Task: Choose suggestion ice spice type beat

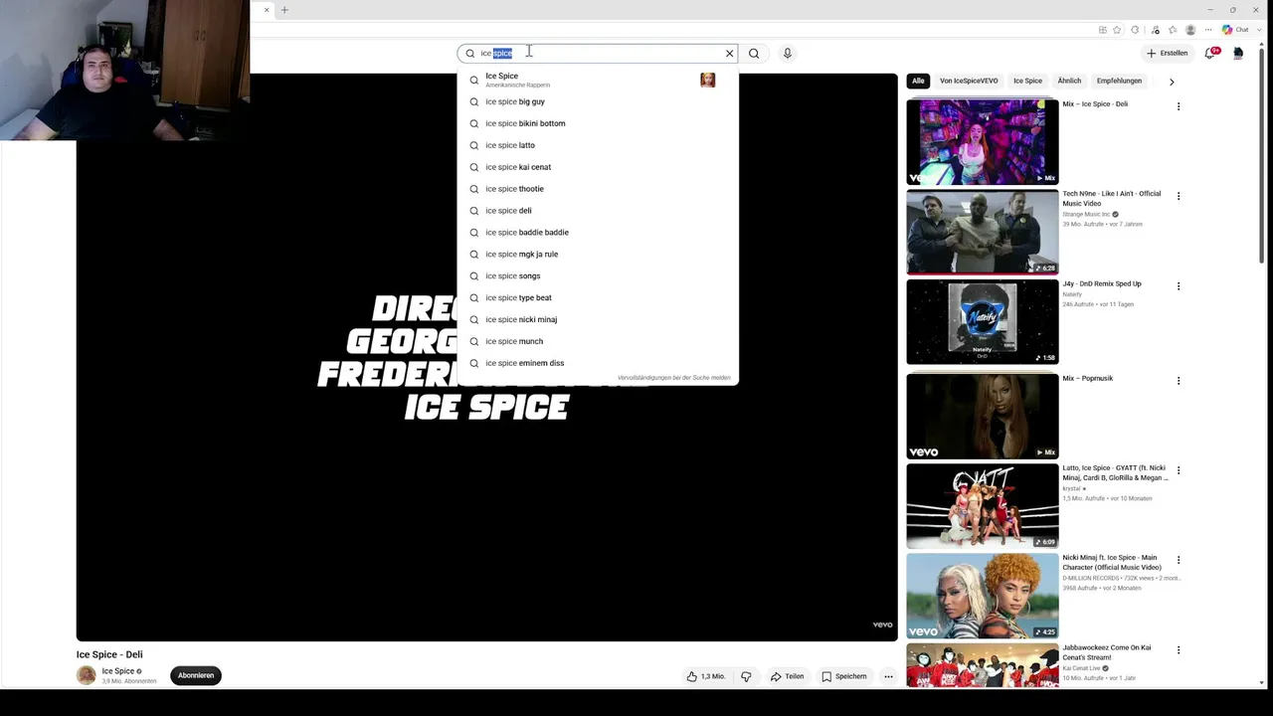Action: [x=598, y=298]
